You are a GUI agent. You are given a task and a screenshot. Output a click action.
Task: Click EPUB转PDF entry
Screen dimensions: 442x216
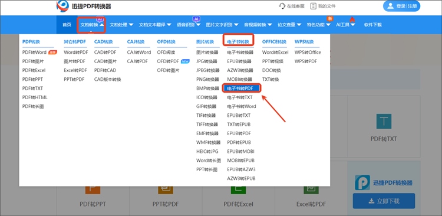[239, 133]
